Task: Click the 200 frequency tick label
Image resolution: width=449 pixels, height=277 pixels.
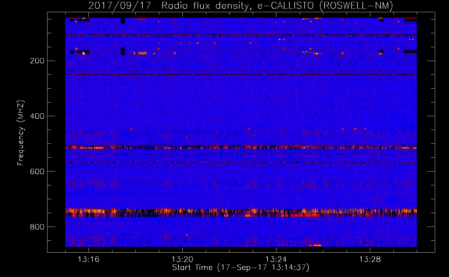Action: (37, 61)
